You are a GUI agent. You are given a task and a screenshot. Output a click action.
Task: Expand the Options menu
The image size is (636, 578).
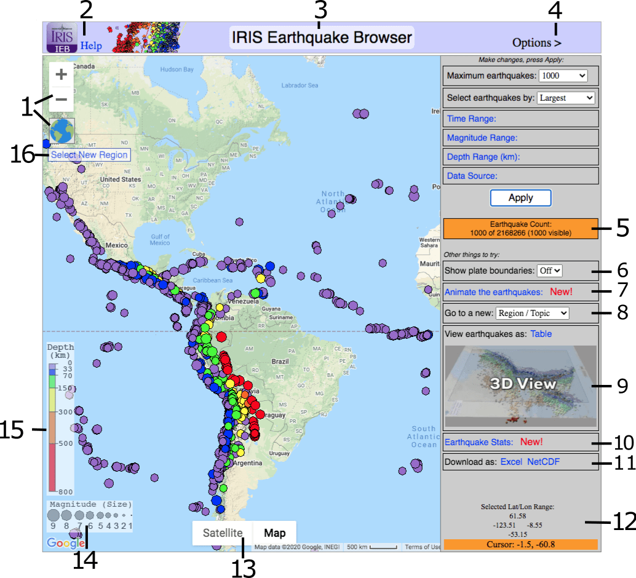coord(536,42)
